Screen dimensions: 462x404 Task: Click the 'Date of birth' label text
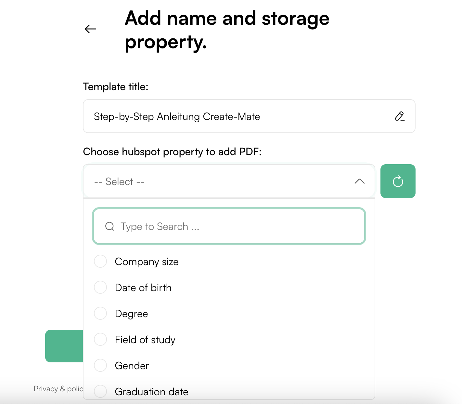[x=143, y=288]
